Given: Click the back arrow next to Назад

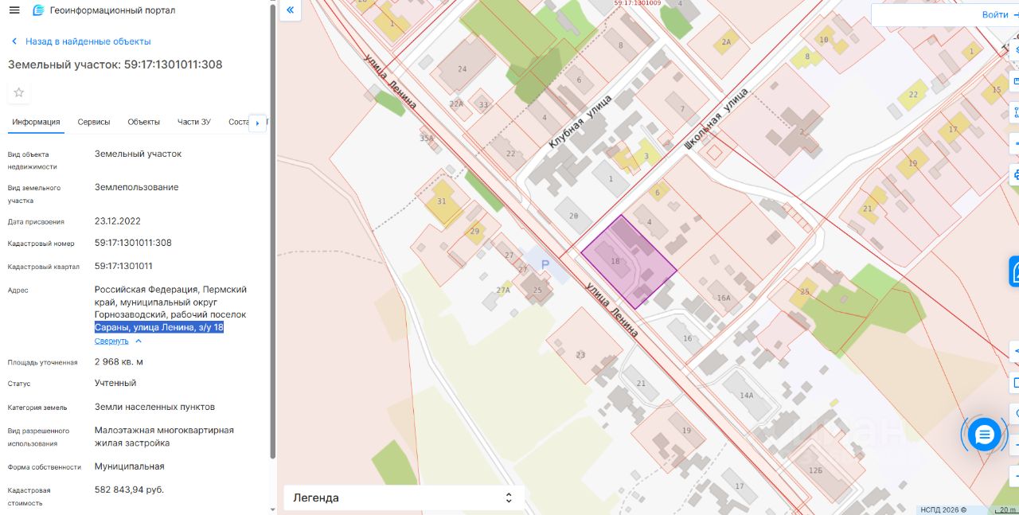Looking at the screenshot, I should [14, 41].
